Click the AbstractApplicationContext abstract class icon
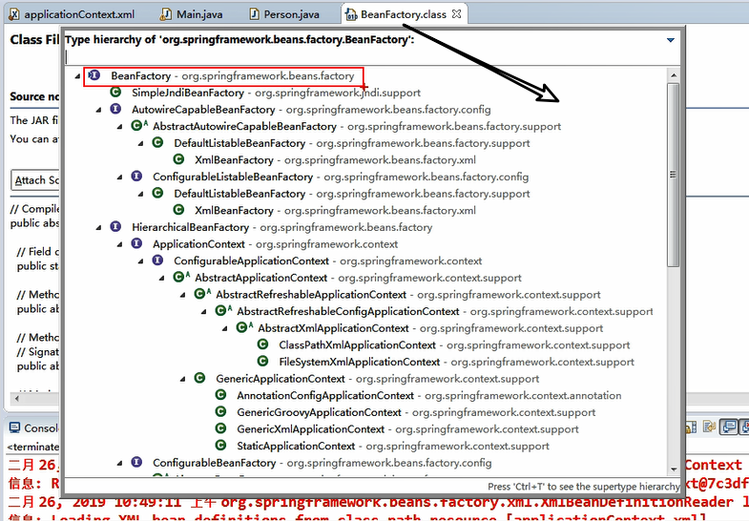The width and height of the screenshot is (749, 521). coord(181,277)
